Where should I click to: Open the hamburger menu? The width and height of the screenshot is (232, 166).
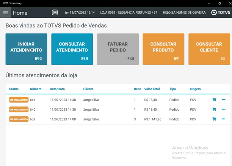pyautogui.click(x=5, y=13)
